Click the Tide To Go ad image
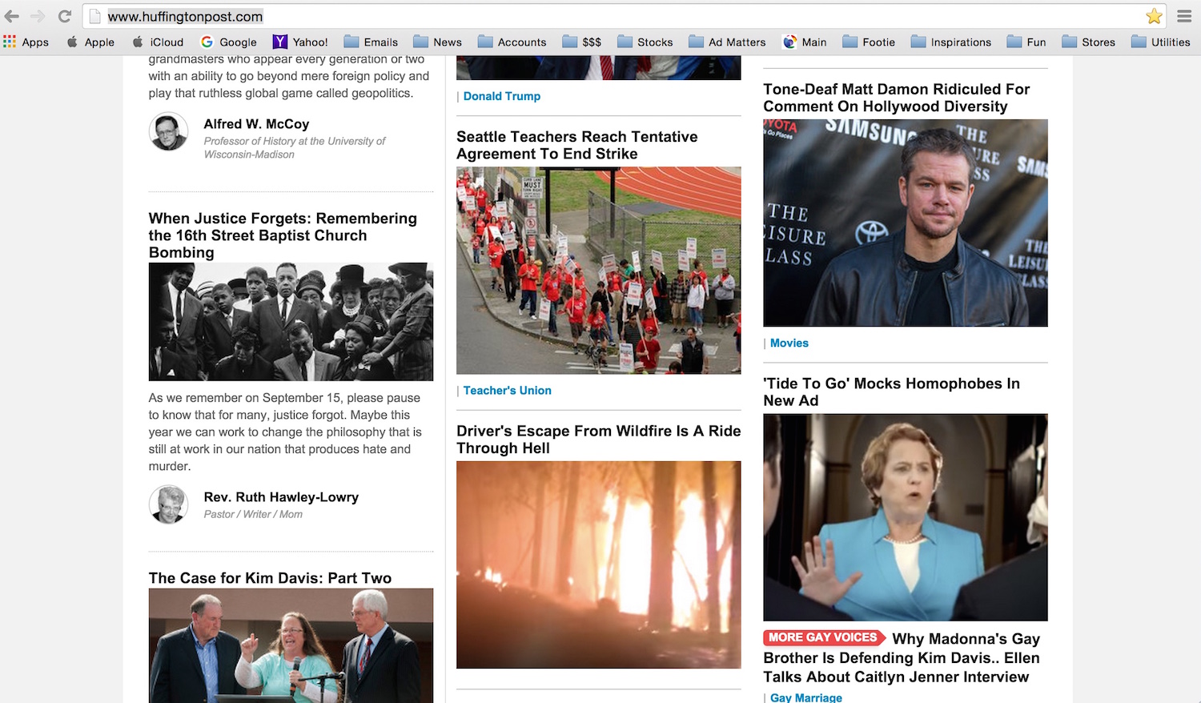The image size is (1201, 703). (x=906, y=517)
